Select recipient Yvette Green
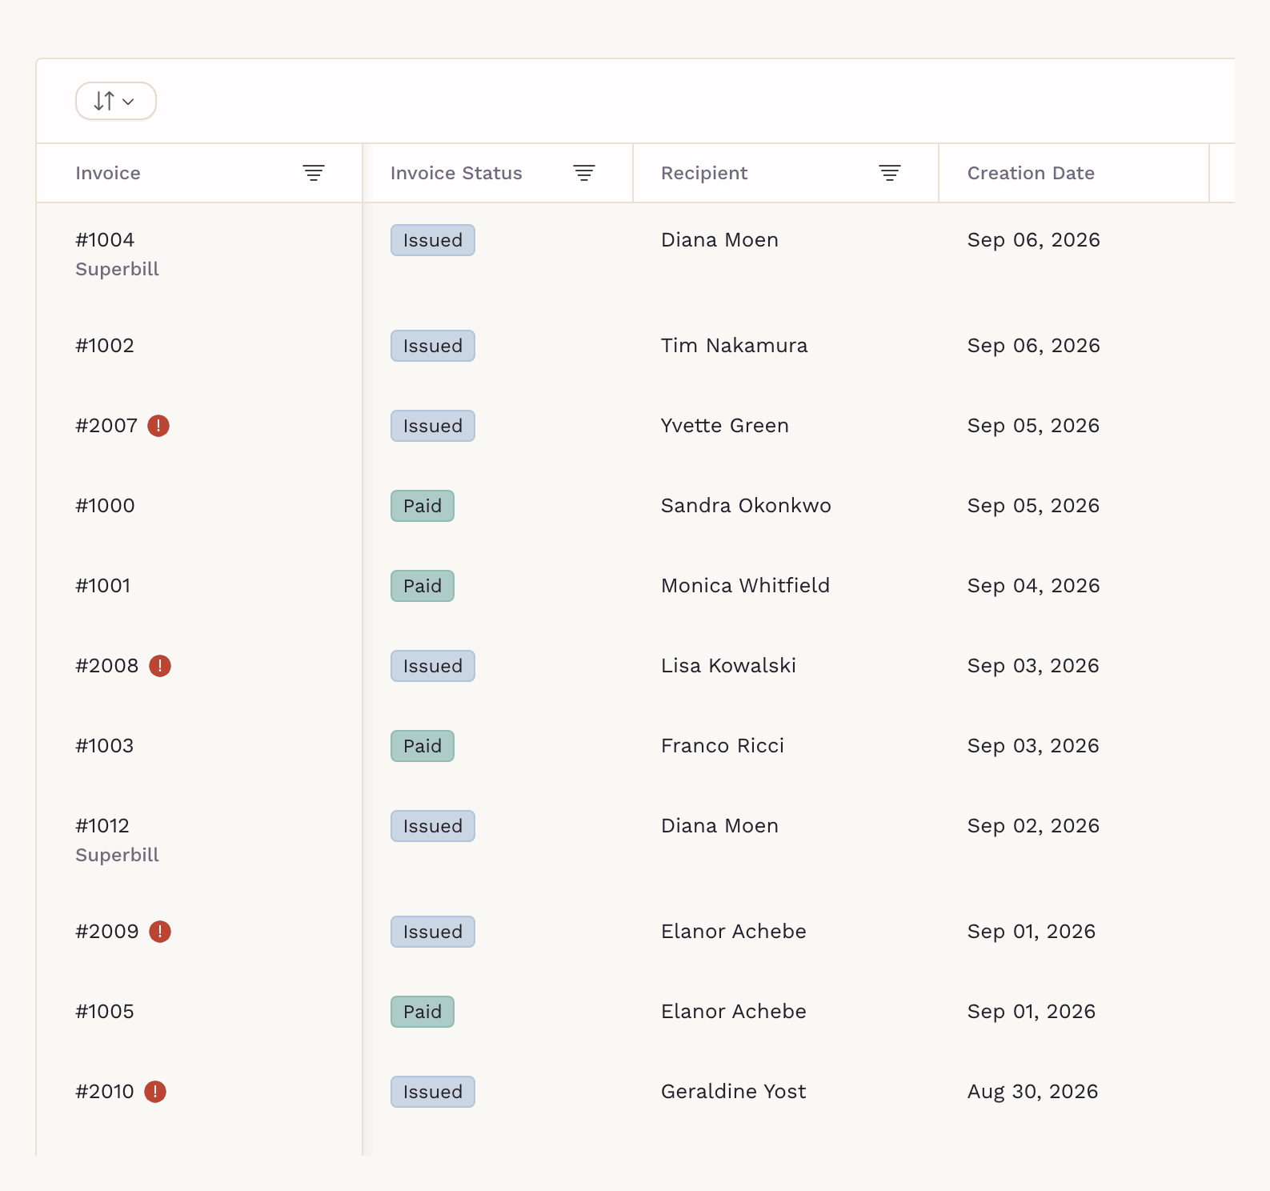The width and height of the screenshot is (1270, 1191). click(725, 426)
